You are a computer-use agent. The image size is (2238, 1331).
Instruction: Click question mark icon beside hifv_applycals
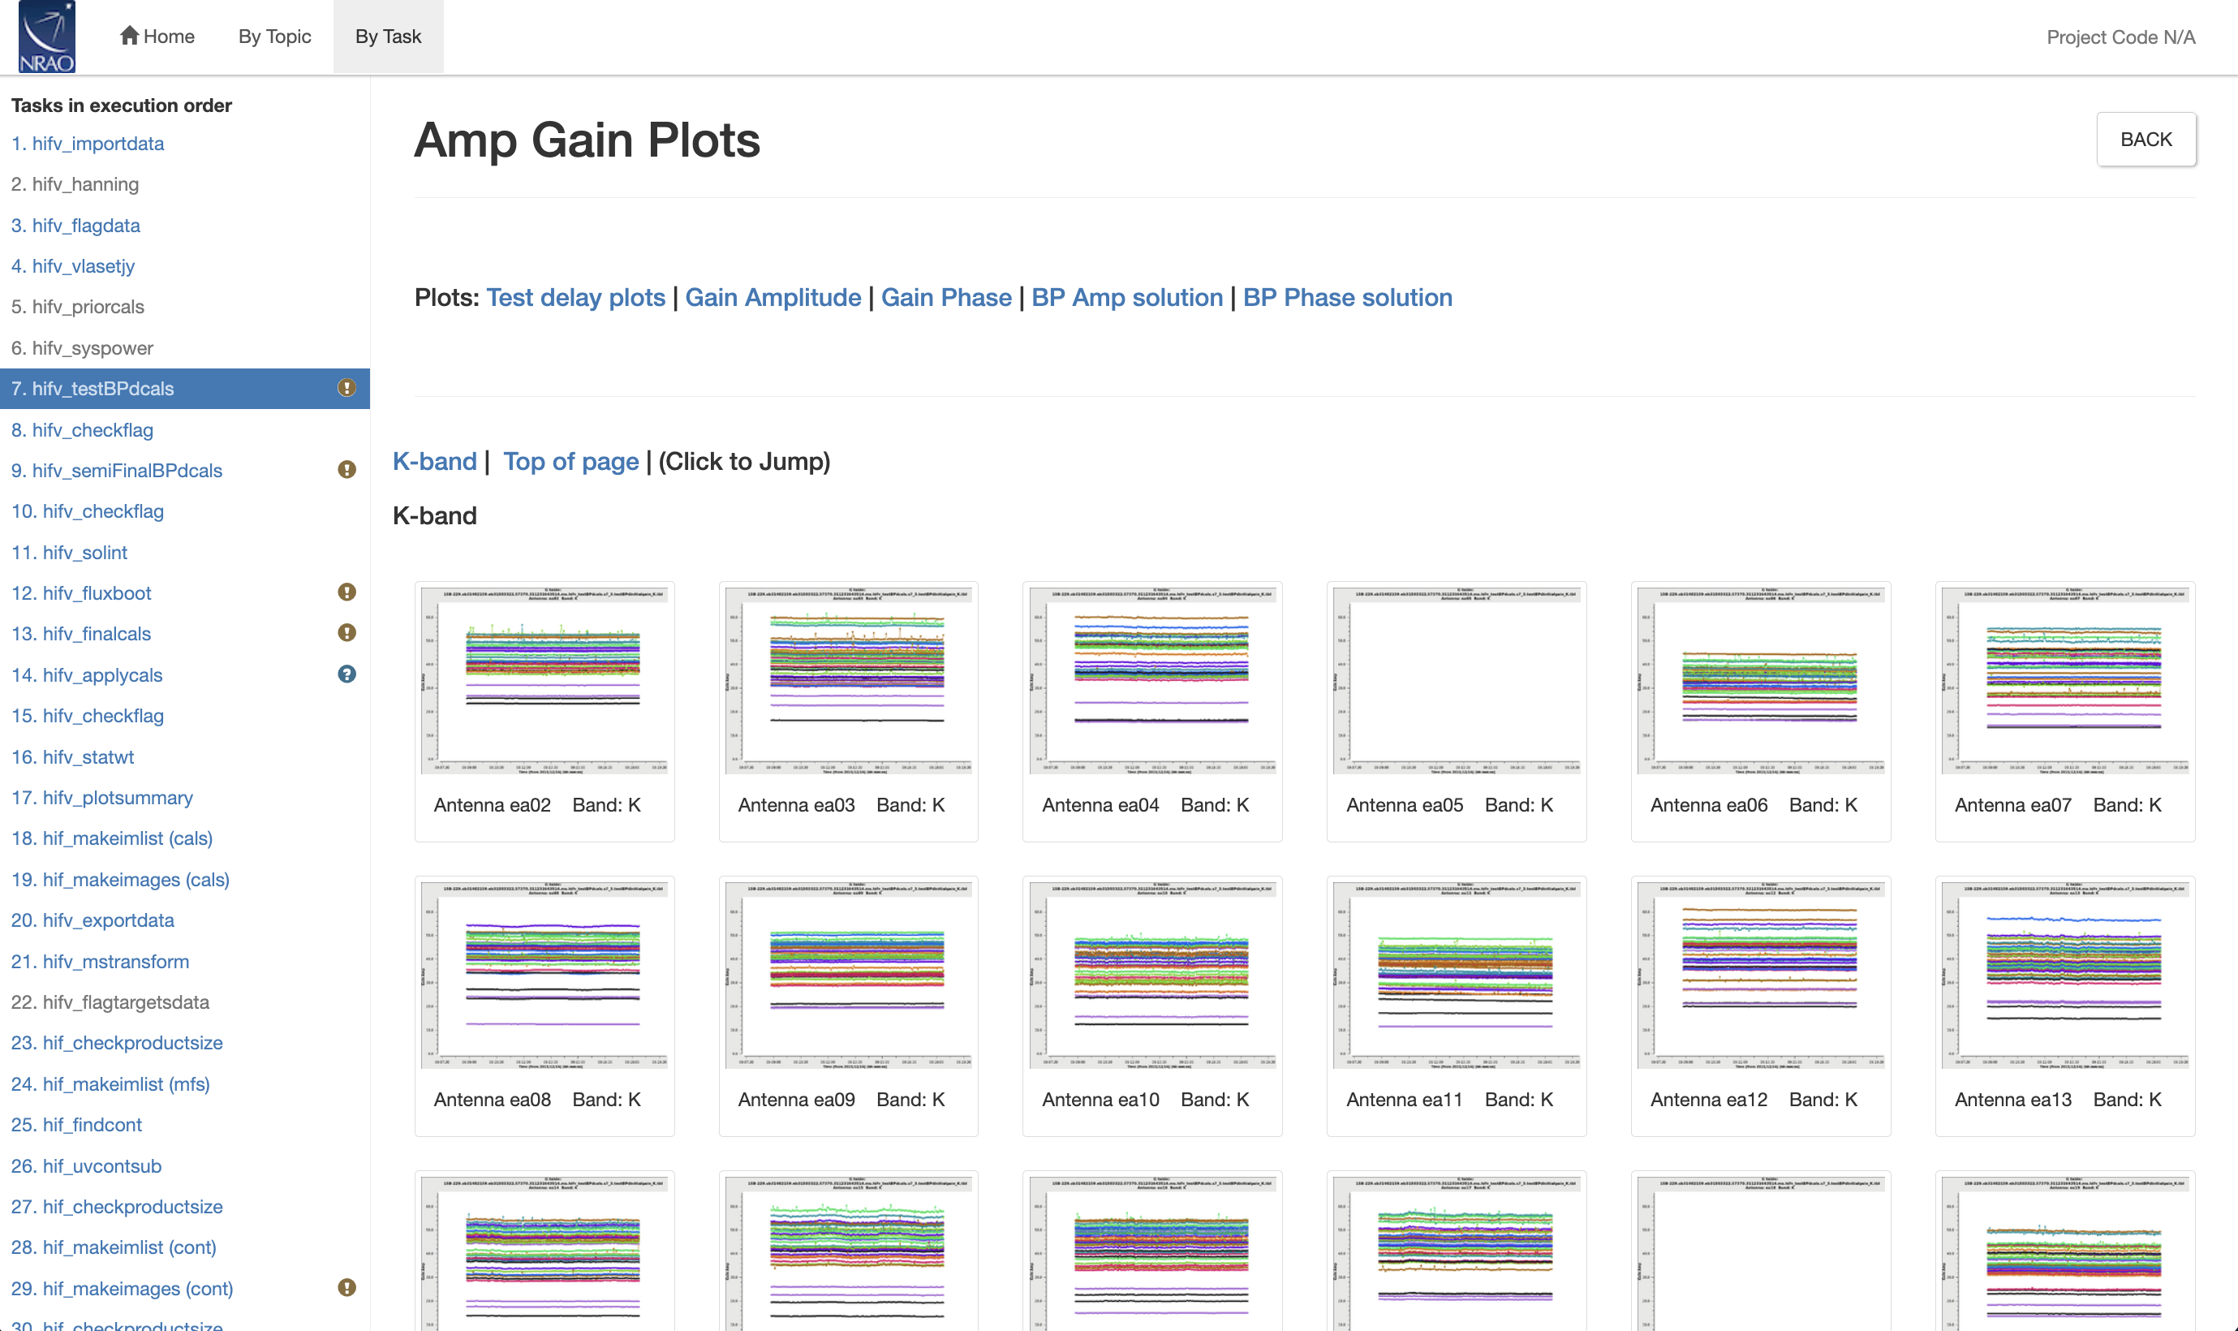346,674
